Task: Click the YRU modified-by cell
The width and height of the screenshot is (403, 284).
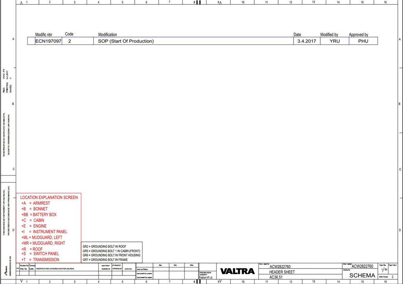Action: tap(335, 41)
